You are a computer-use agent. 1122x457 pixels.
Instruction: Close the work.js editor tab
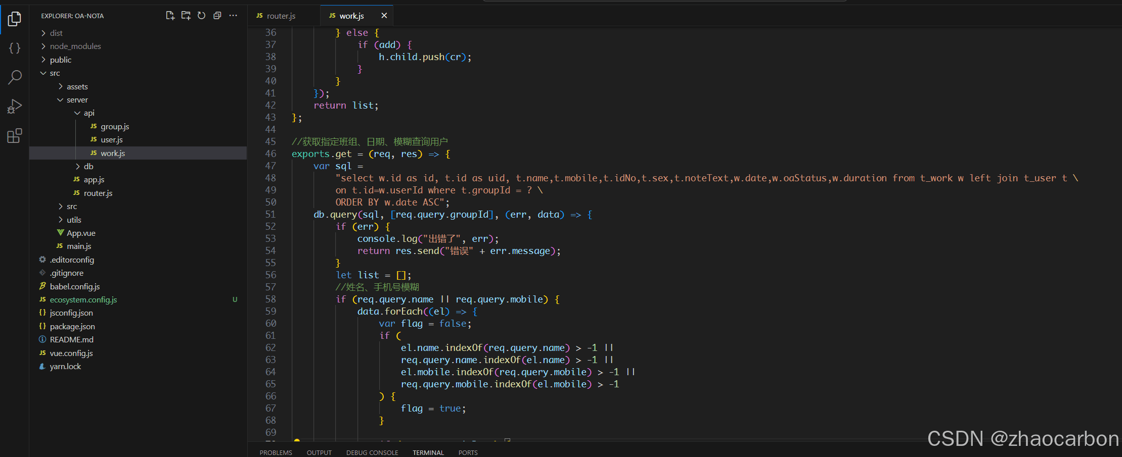[384, 16]
